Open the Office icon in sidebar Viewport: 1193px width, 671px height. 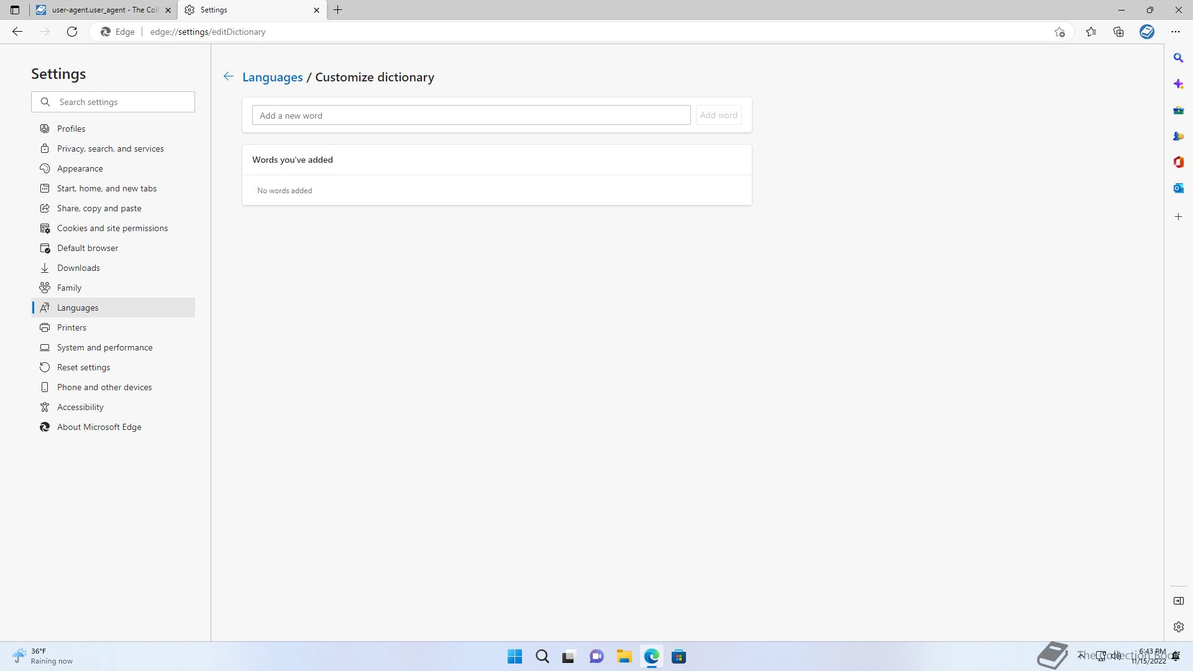click(1178, 162)
